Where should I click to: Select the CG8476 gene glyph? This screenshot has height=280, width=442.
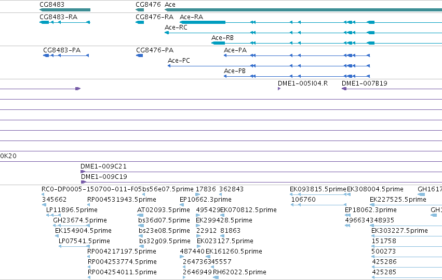[x=140, y=10]
